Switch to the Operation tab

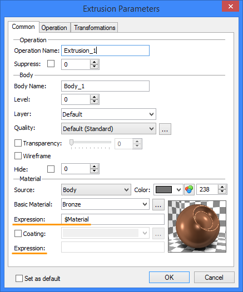pyautogui.click(x=54, y=28)
